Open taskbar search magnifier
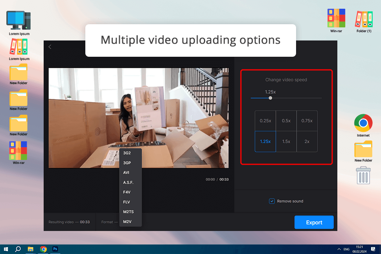The width and height of the screenshot is (381, 254). 18,249
